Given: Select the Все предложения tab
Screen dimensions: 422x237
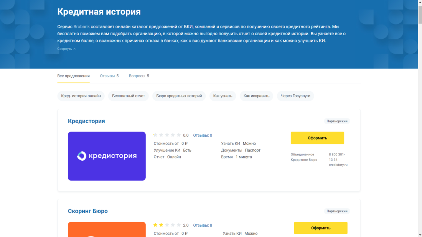Looking at the screenshot, I should 73,76.
